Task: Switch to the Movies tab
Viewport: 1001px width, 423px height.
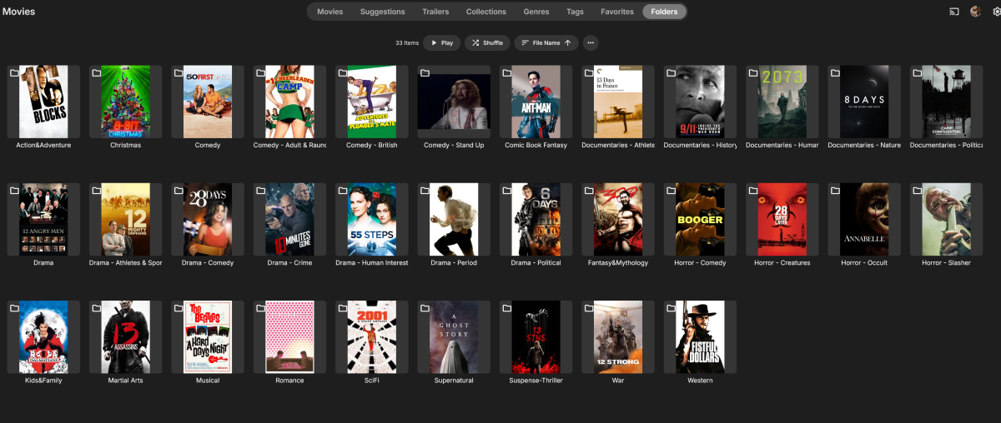Action: (330, 12)
